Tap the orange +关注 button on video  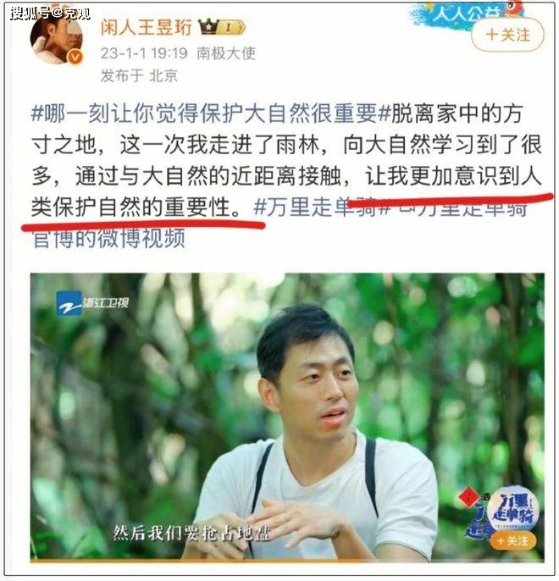point(513,540)
